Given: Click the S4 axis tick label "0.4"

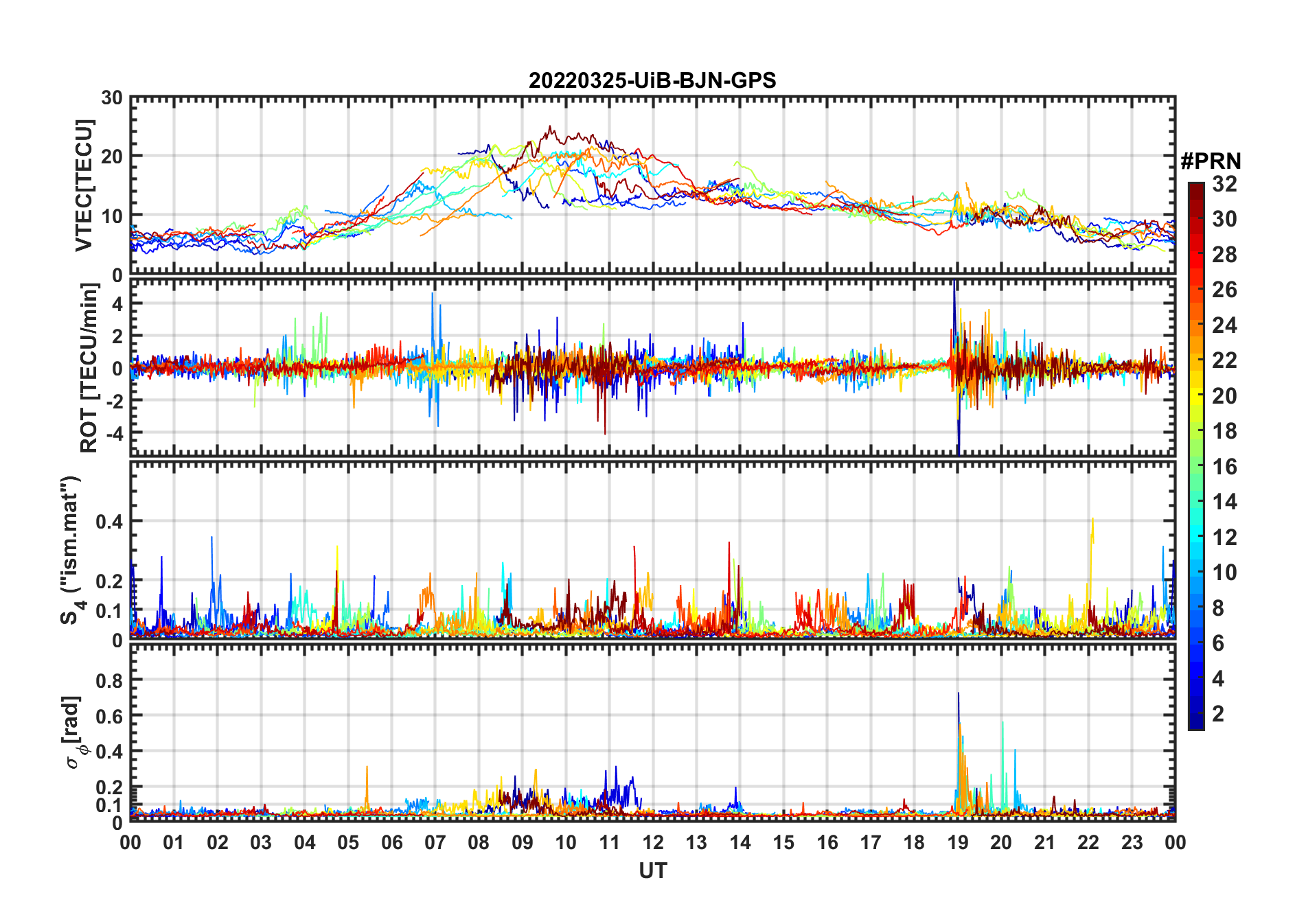Looking at the screenshot, I should pyautogui.click(x=109, y=522).
